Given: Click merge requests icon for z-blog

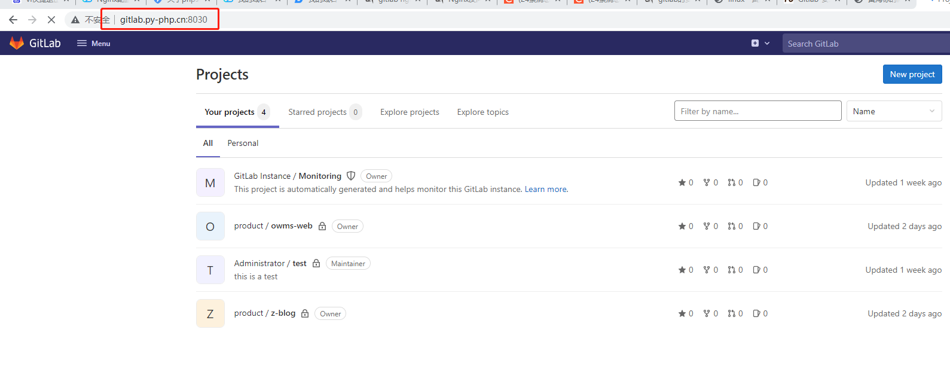Looking at the screenshot, I should (x=731, y=313).
